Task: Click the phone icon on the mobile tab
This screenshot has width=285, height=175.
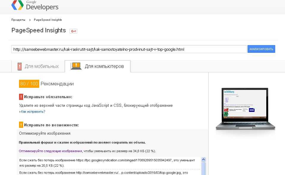Action: (x=20, y=66)
